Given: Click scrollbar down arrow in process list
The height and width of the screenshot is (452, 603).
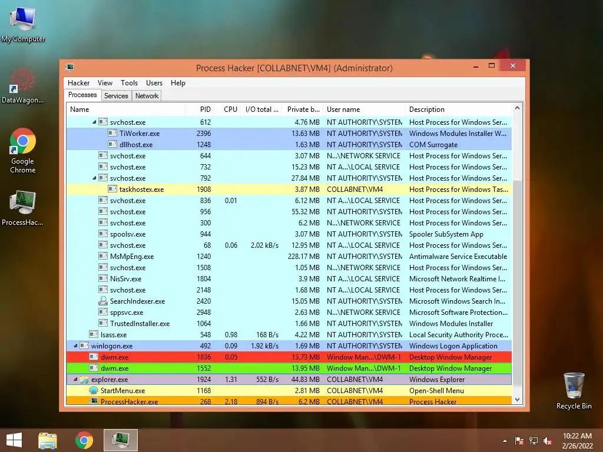Looking at the screenshot, I should (517, 400).
